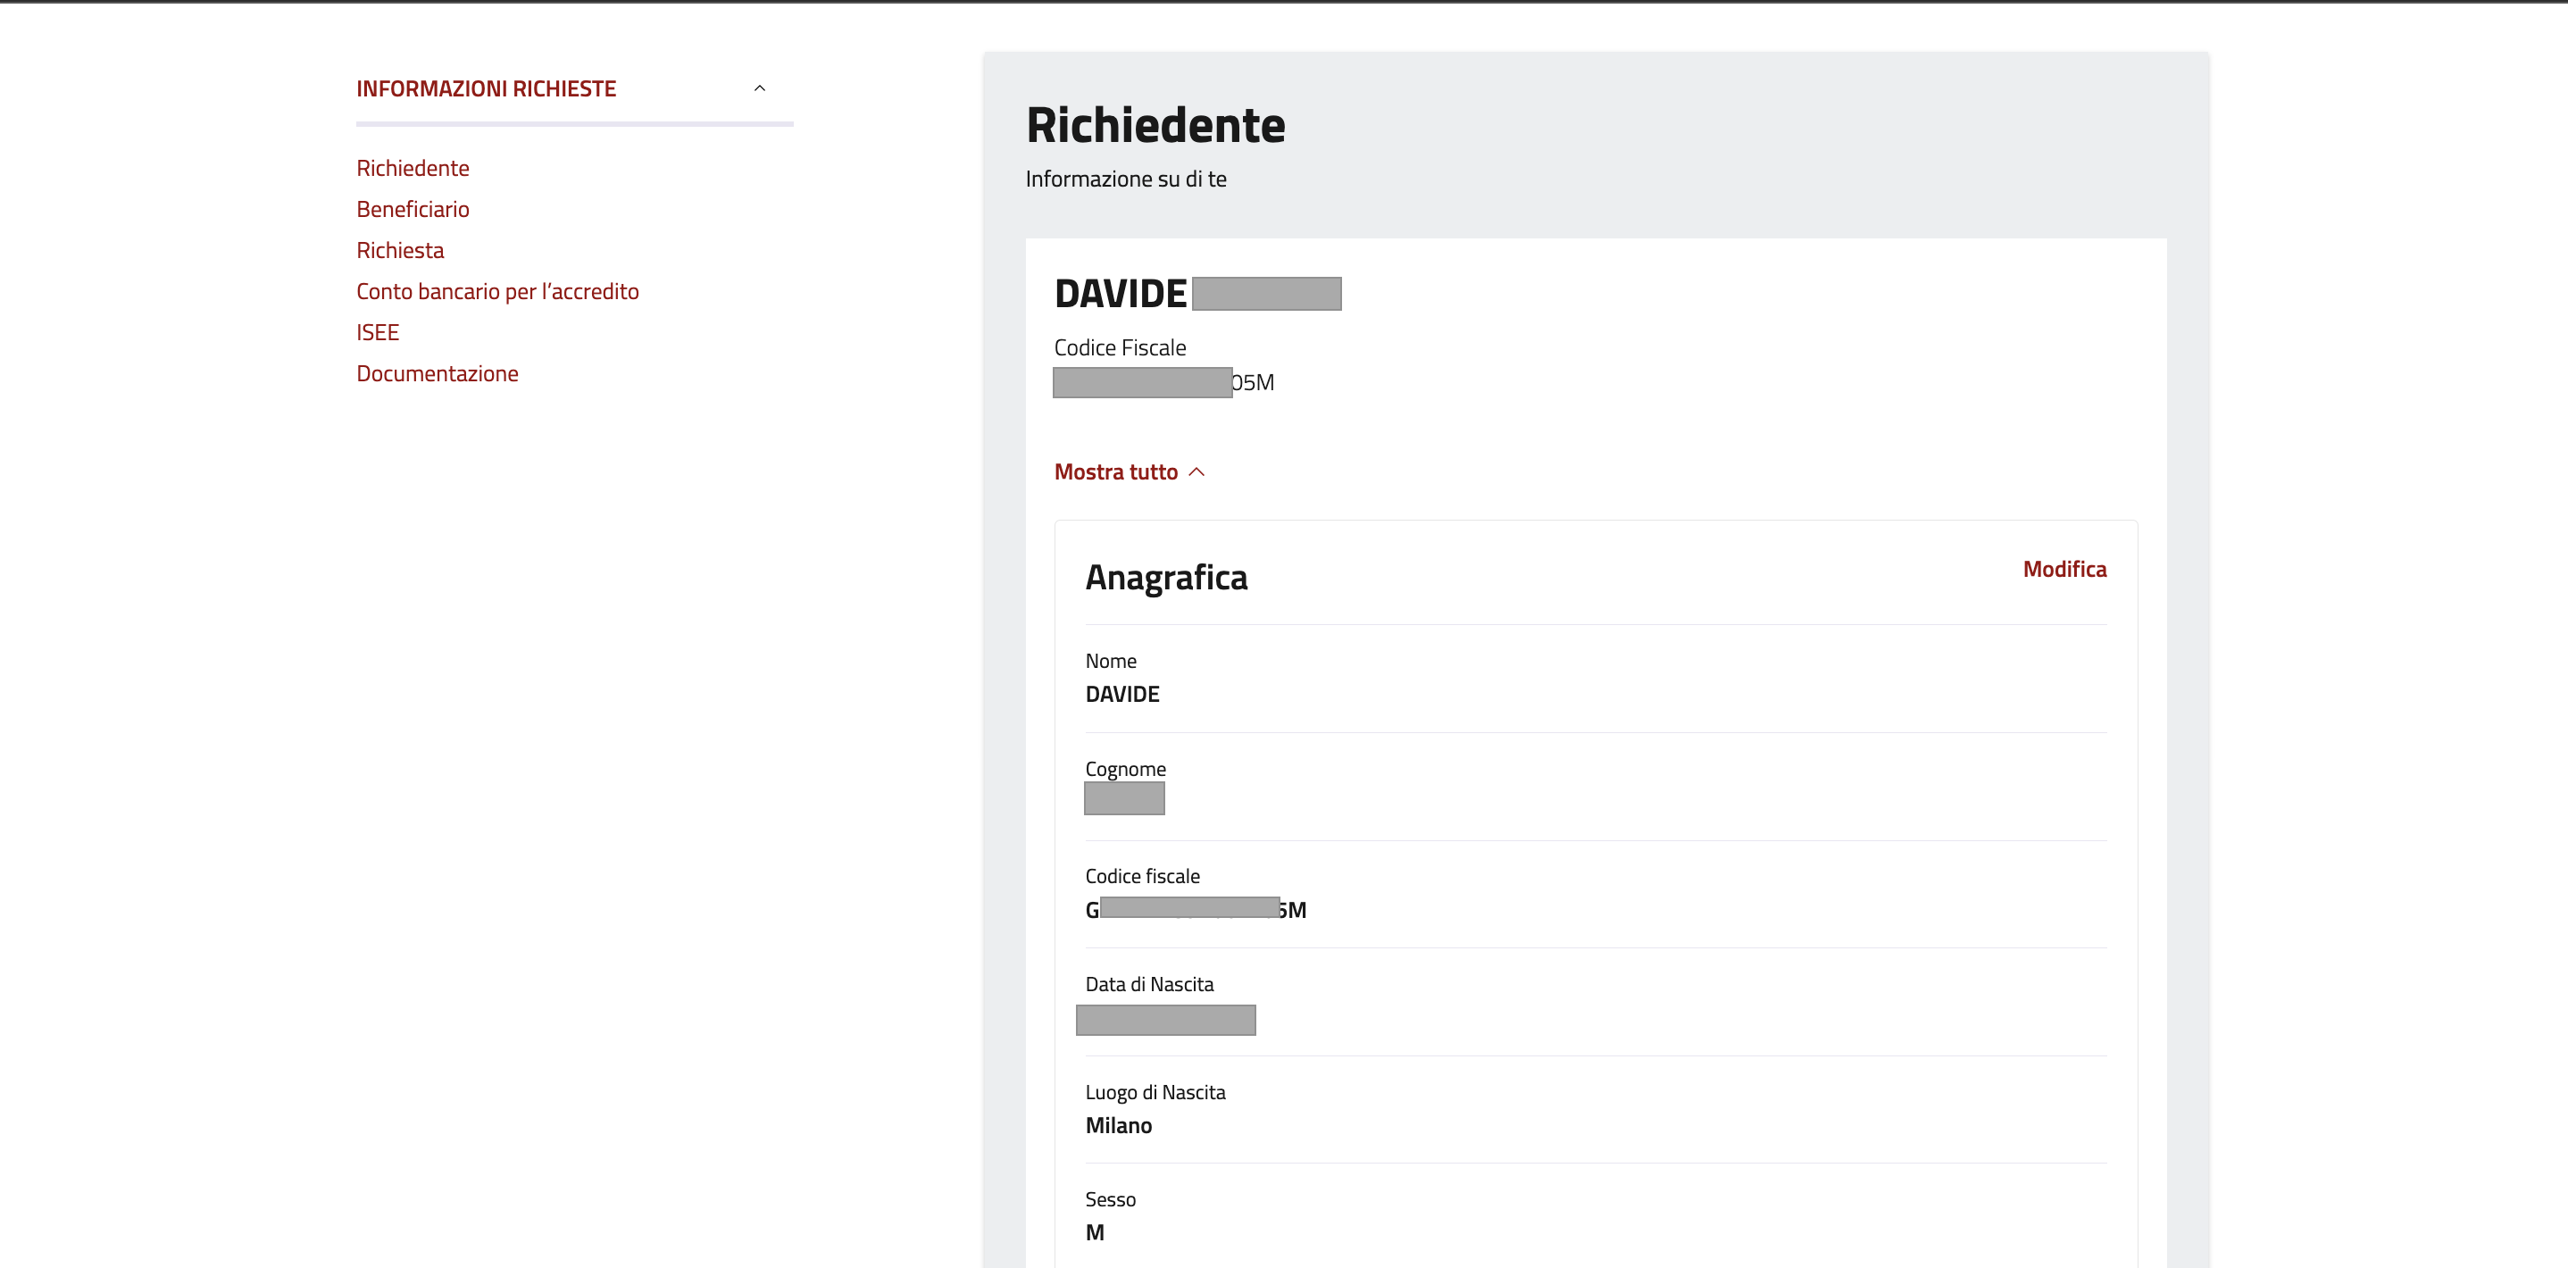The width and height of the screenshot is (2568, 1268).
Task: Click the DAVIDE value under Nome
Action: pyautogui.click(x=1122, y=694)
